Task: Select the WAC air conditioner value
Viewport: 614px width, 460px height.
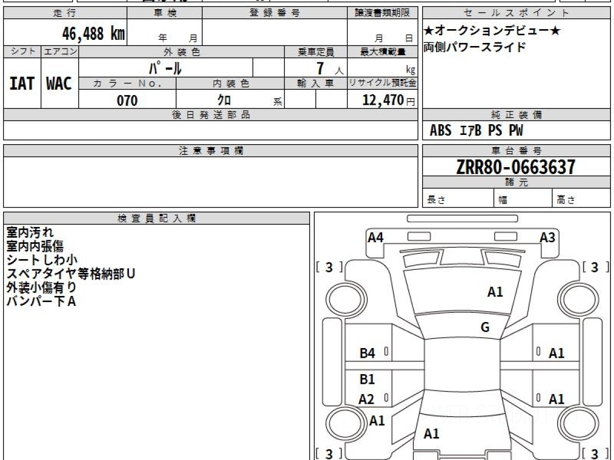Action: point(59,83)
